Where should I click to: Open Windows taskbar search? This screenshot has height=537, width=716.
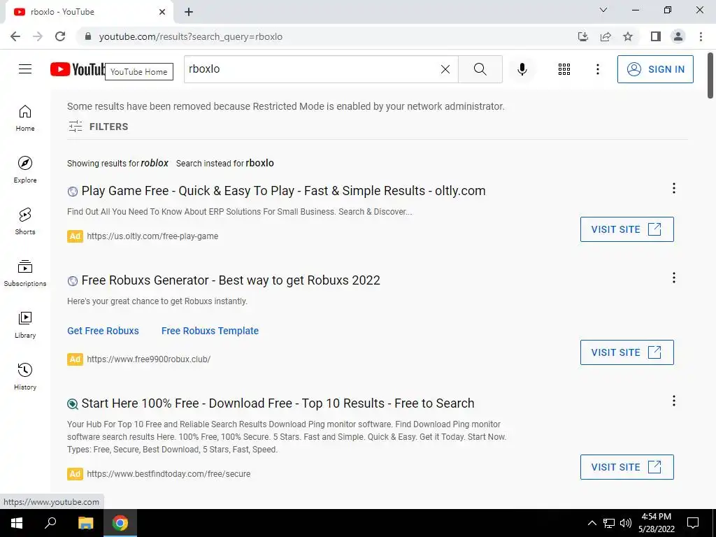(50, 523)
